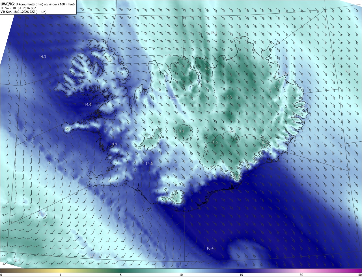Image resolution: width=362 pixels, height=277 pixels.
Task: Click the 4.7 value label on the map
Action: tap(207, 69)
